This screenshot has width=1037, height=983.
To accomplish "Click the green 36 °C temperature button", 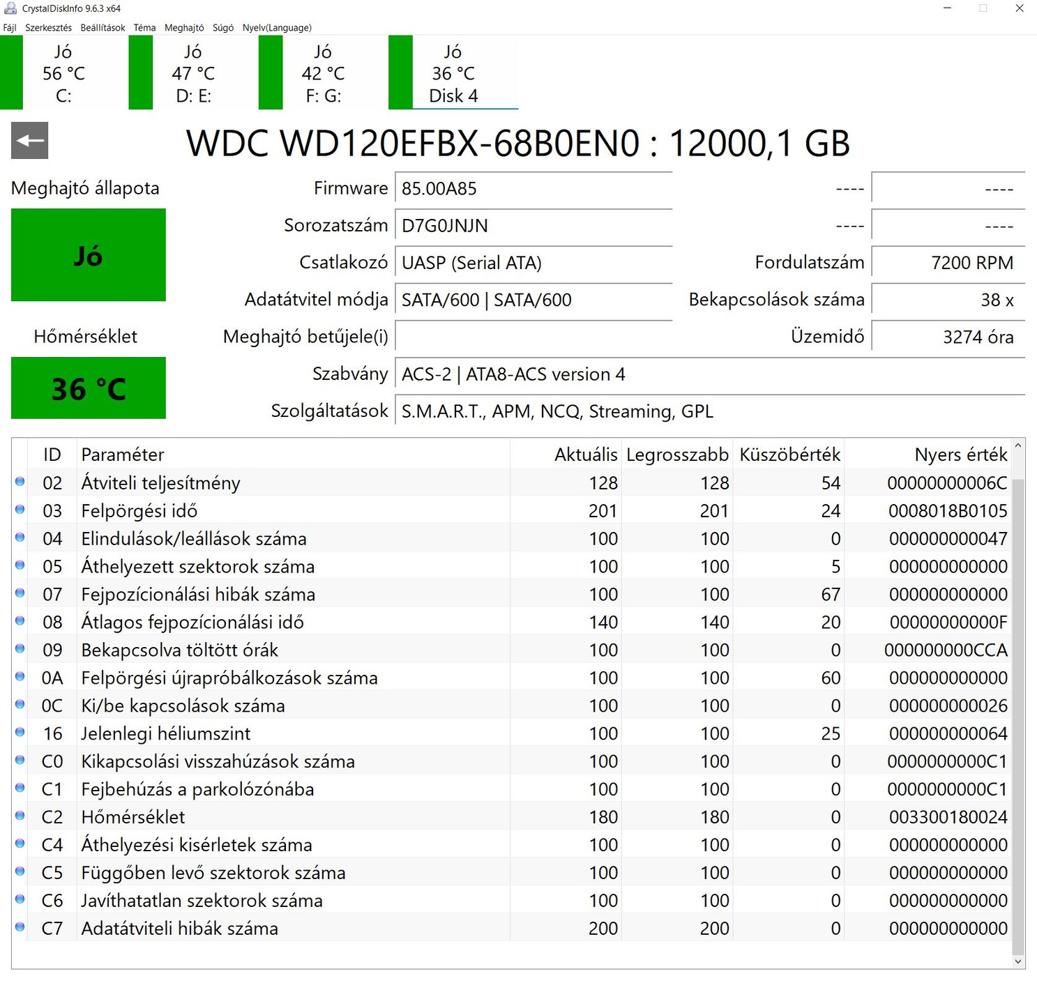I will click(x=89, y=388).
